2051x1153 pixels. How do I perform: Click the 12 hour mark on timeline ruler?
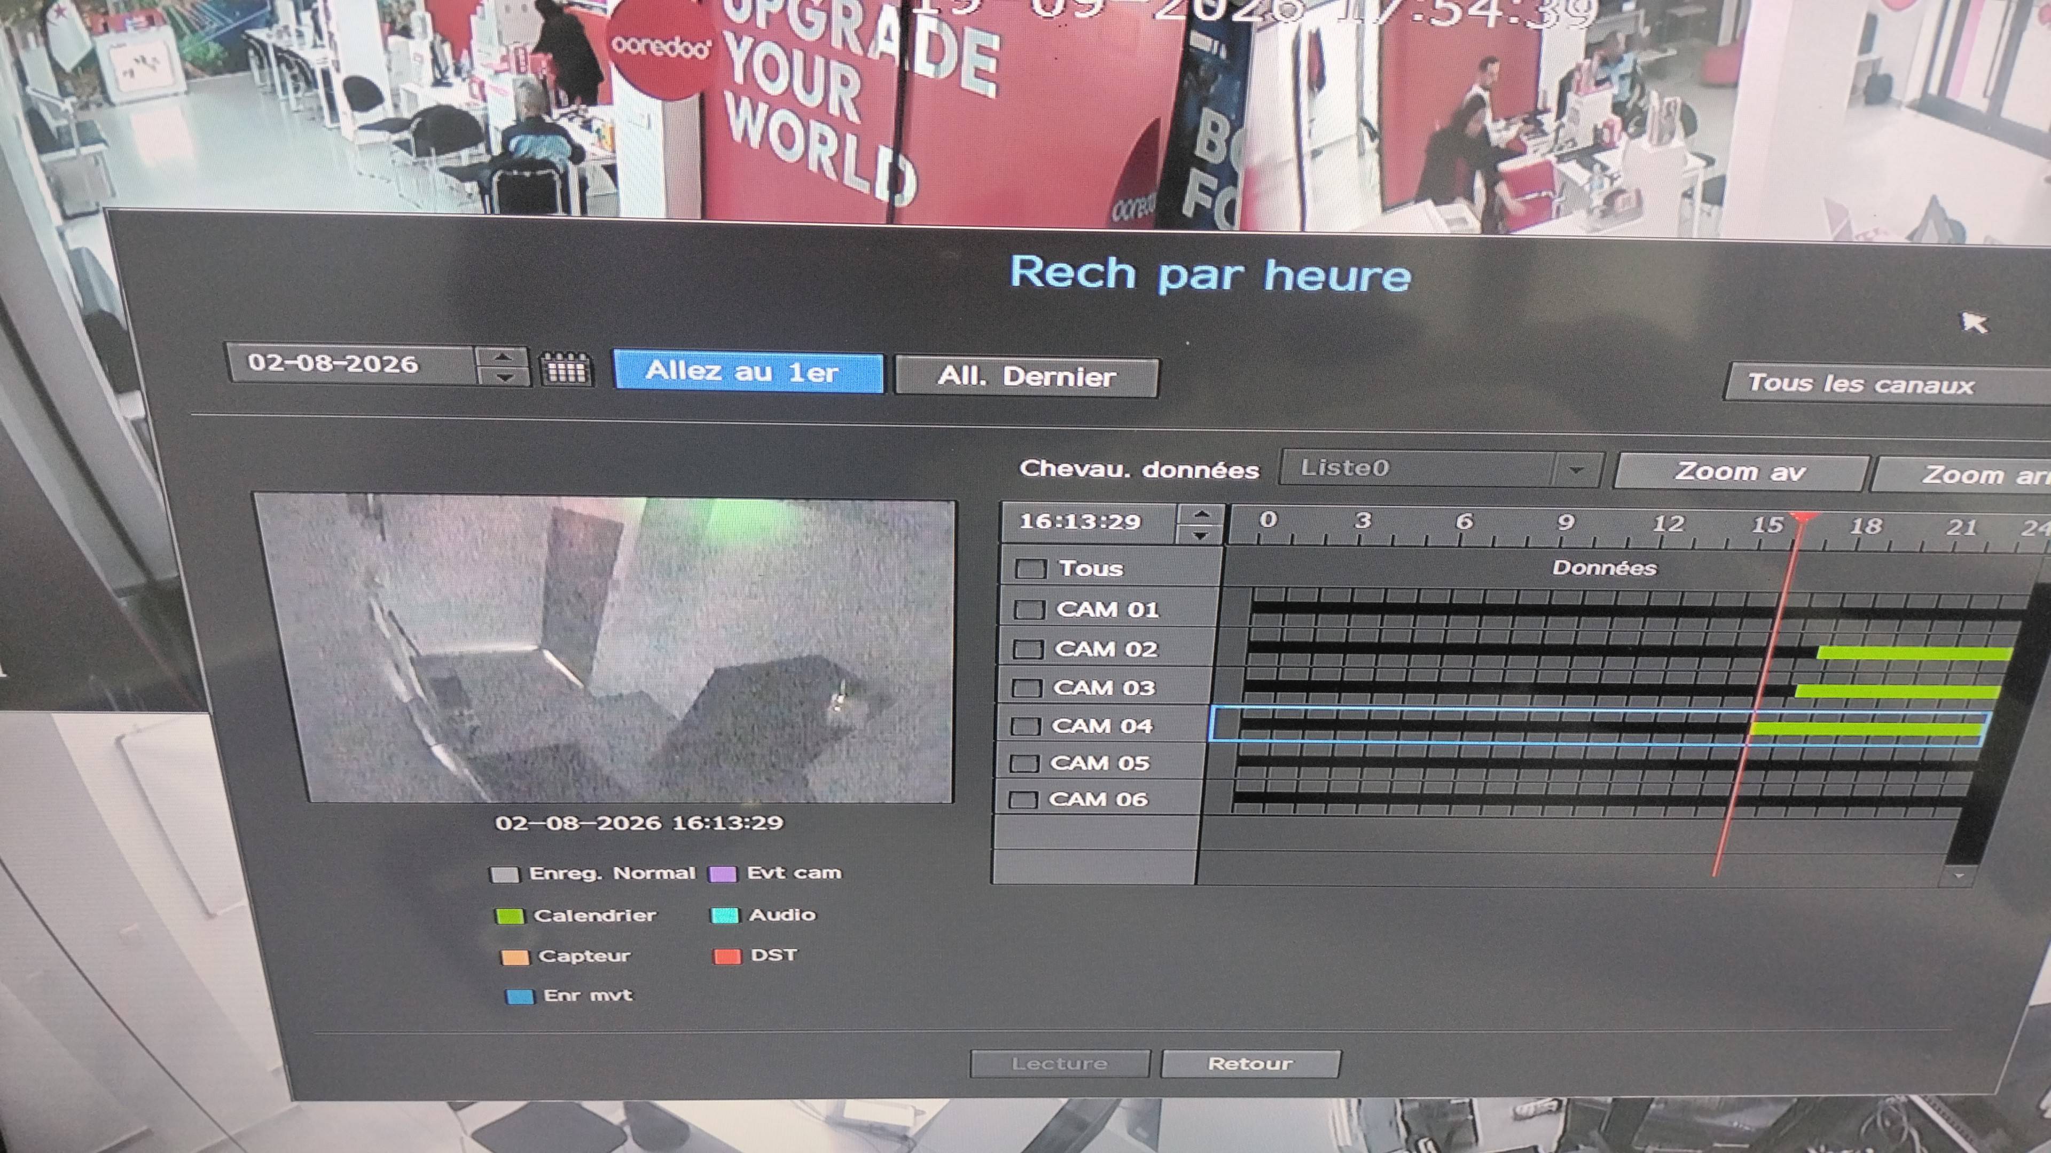coord(1668,524)
